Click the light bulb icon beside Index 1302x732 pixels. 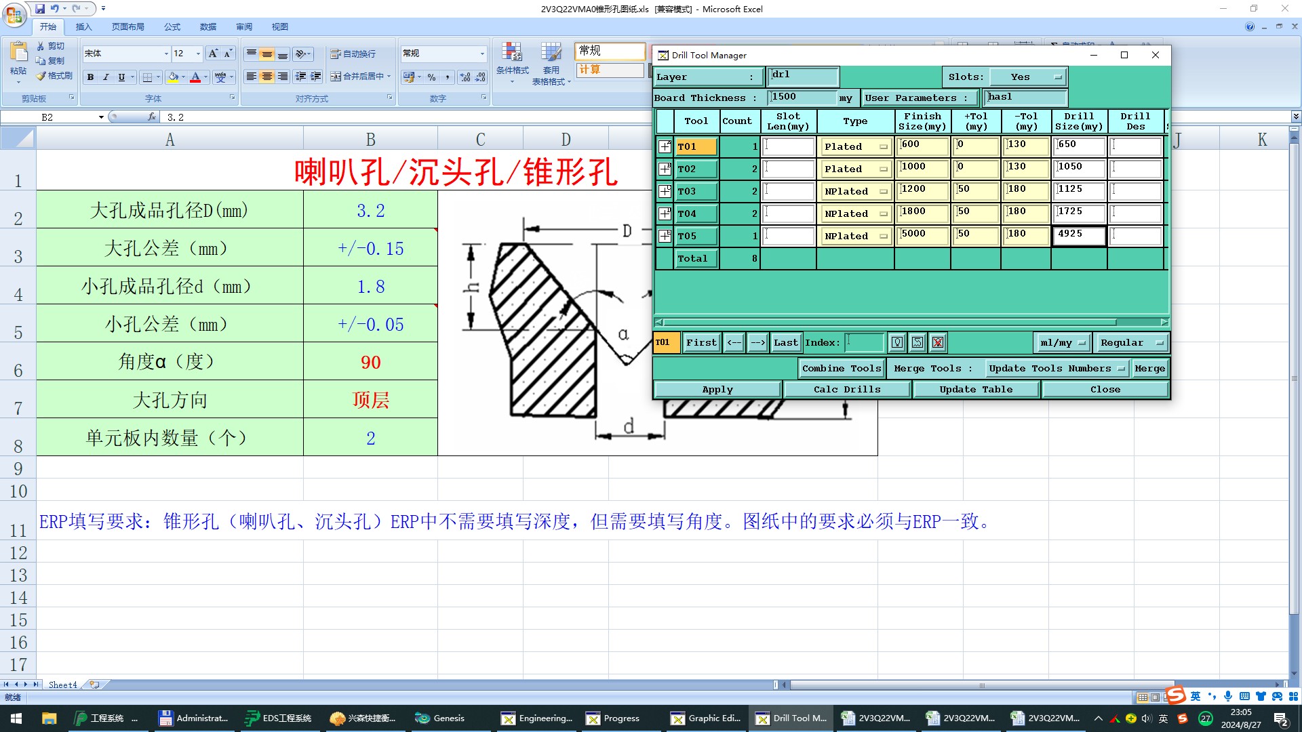[897, 343]
